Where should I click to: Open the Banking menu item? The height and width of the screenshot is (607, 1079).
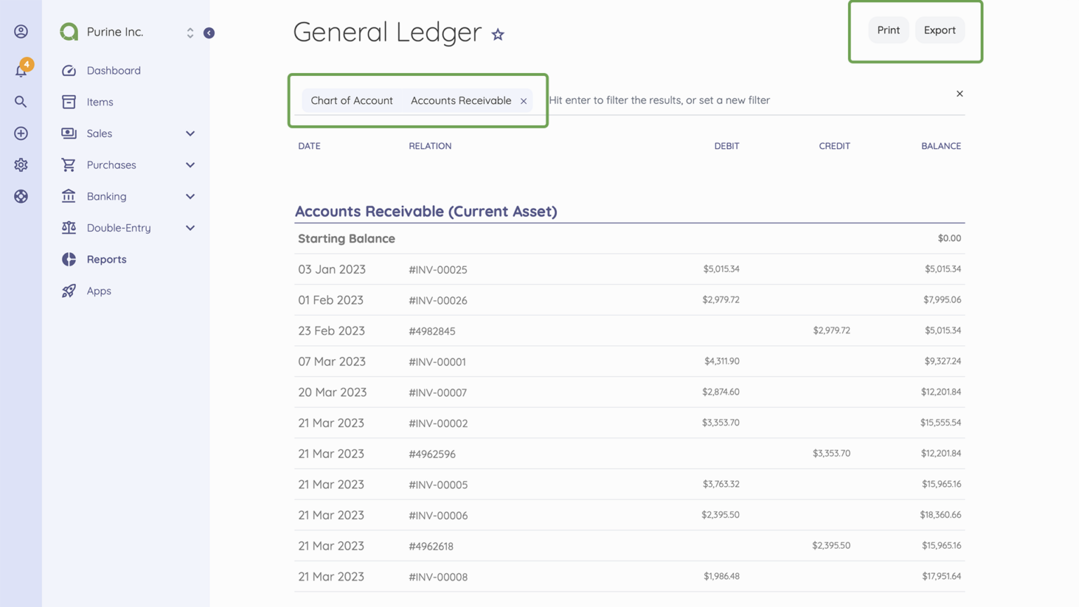105,196
